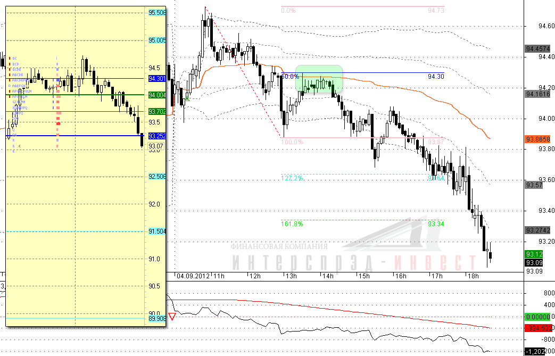Click the 94.60 axis price label
The width and height of the screenshot is (555, 356).
546,26
